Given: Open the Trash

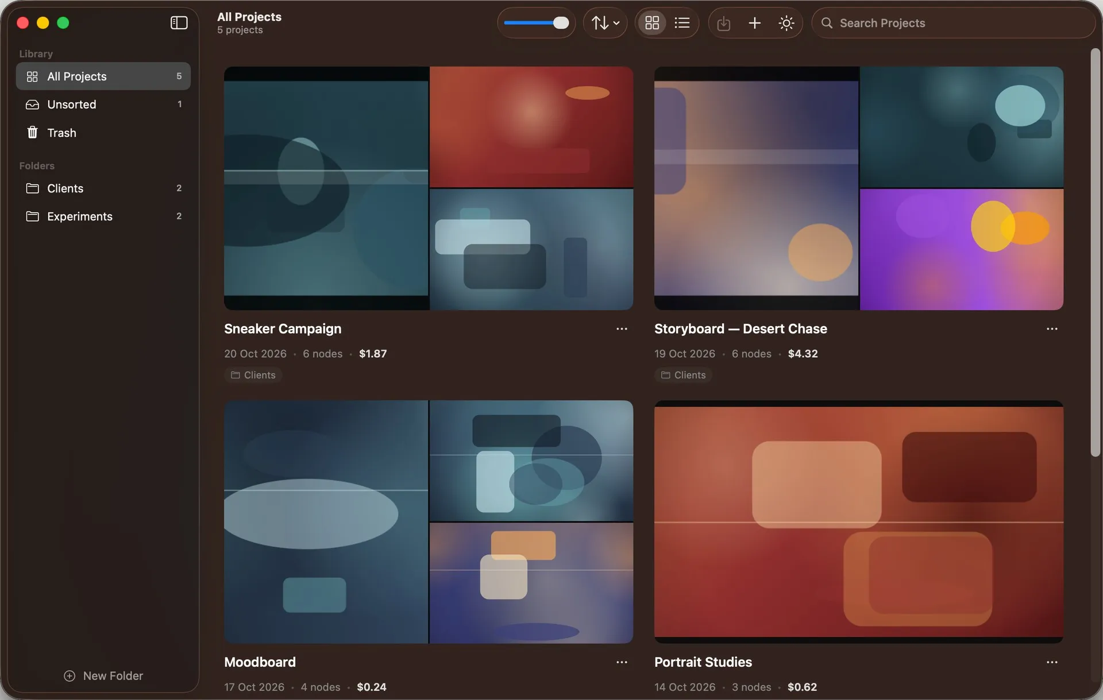Looking at the screenshot, I should pos(103,133).
